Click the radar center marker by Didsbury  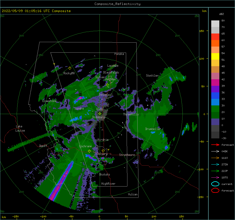[100, 114]
